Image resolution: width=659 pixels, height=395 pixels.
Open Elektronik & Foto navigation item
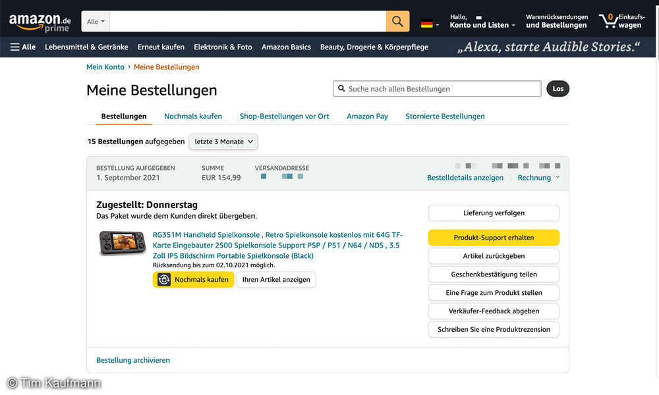223,47
